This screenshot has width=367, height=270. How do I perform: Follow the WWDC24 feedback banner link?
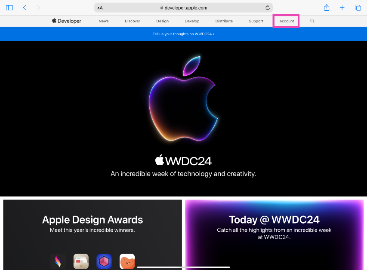183,34
